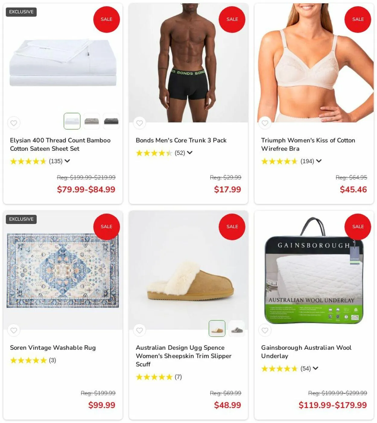
Task: Choose grey sheet set color option
Action: coord(92,121)
